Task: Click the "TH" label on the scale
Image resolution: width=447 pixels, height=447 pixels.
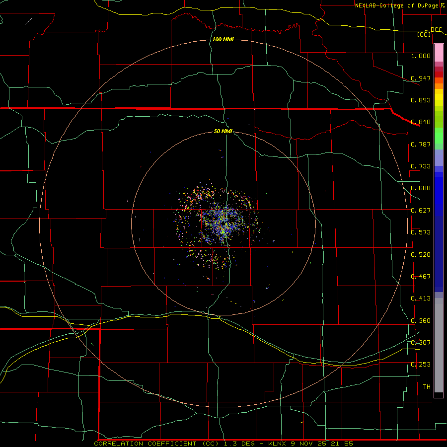Action: (427, 387)
